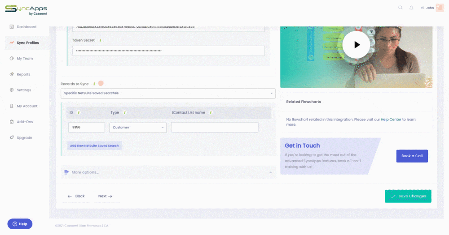
Task: Click Add New NetSuite Saved Search
Action: tap(94, 145)
